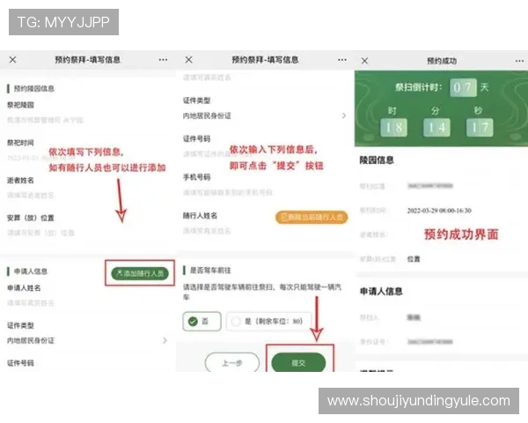This screenshot has width=528, height=423.
Task: Select the 是（剩余车位：80）radio option
Action: [x=268, y=321]
